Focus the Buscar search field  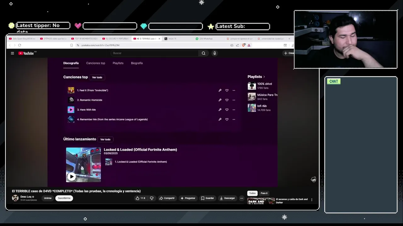point(154,53)
